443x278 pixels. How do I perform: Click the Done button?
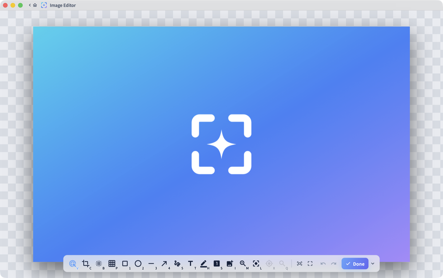355,264
